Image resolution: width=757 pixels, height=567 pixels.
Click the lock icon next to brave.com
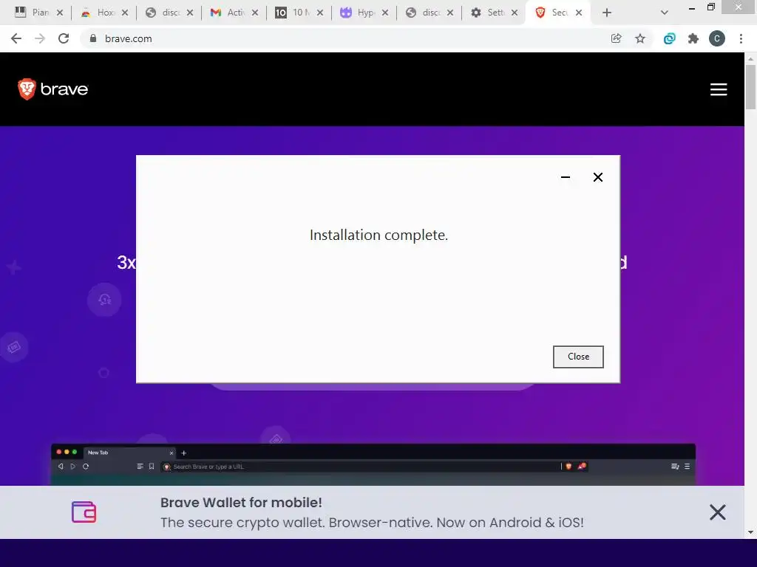[93, 38]
